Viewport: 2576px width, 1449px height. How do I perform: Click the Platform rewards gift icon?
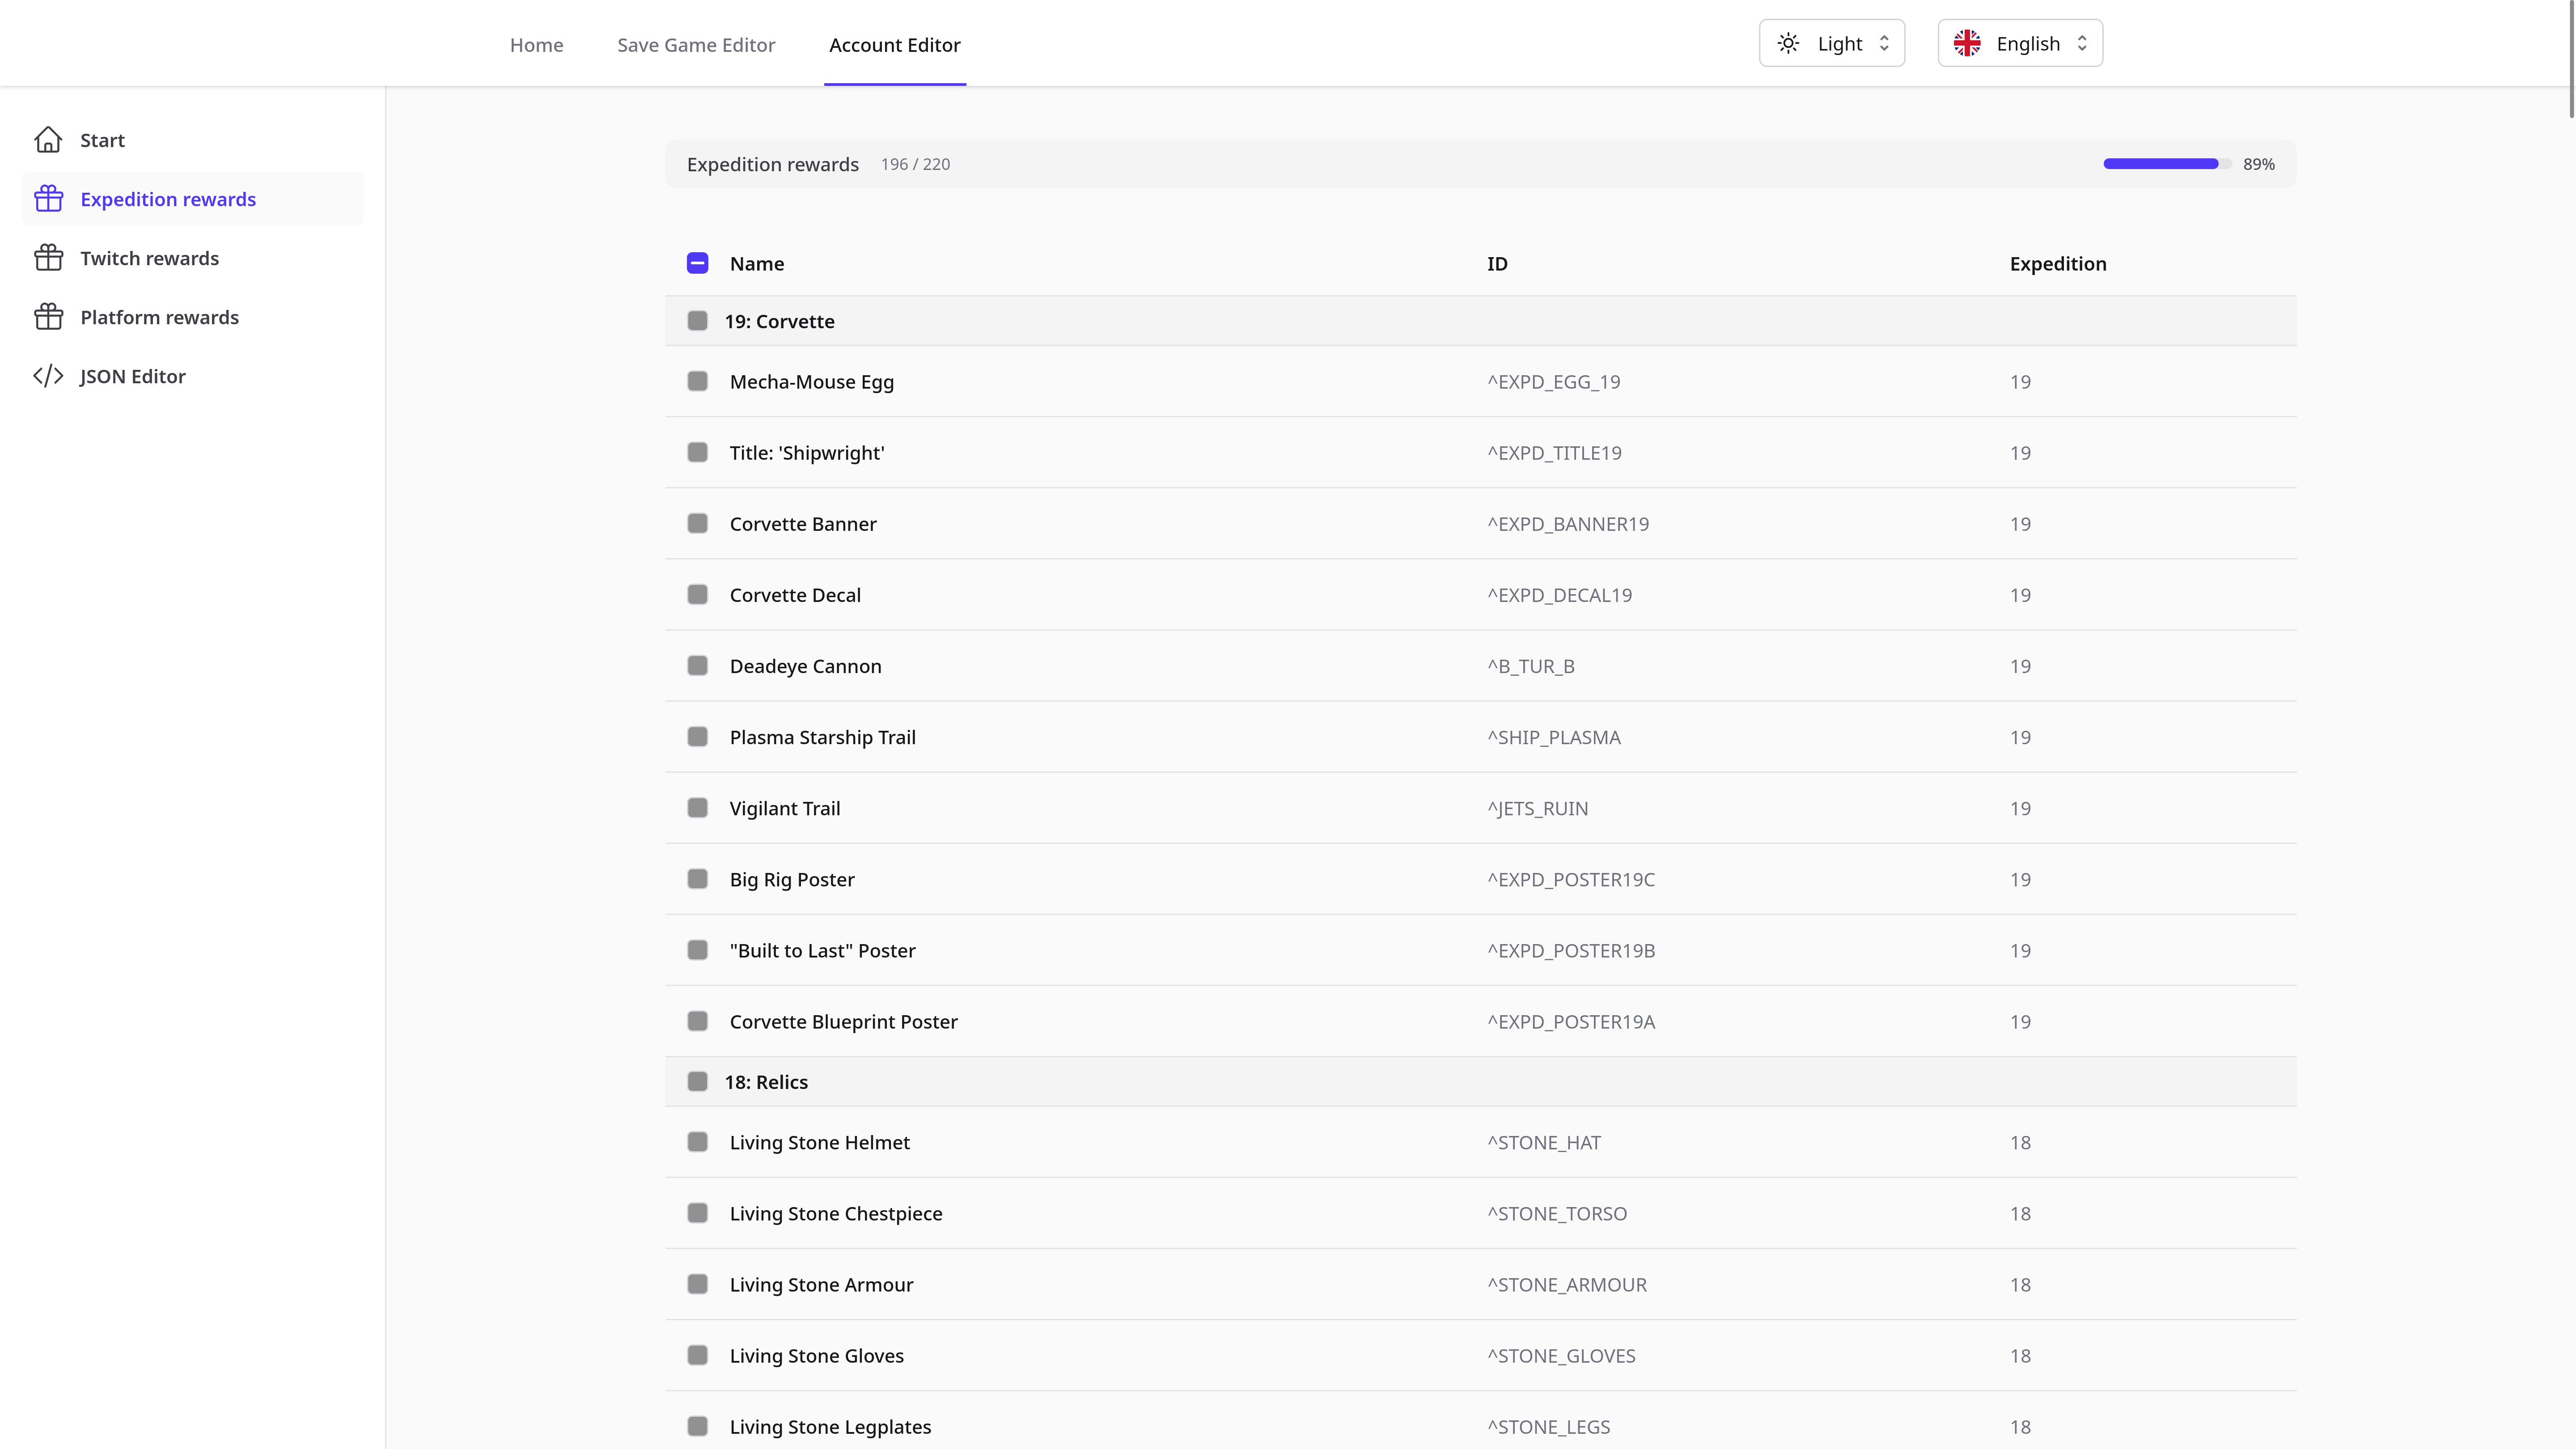(48, 317)
